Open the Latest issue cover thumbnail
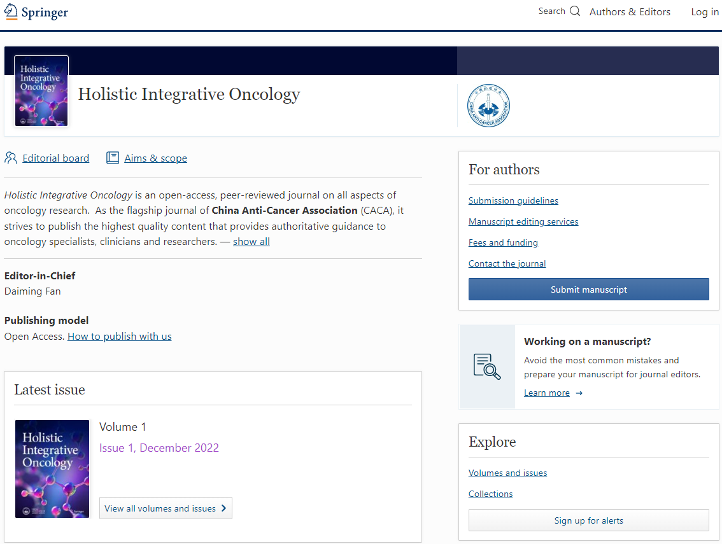 (52, 469)
